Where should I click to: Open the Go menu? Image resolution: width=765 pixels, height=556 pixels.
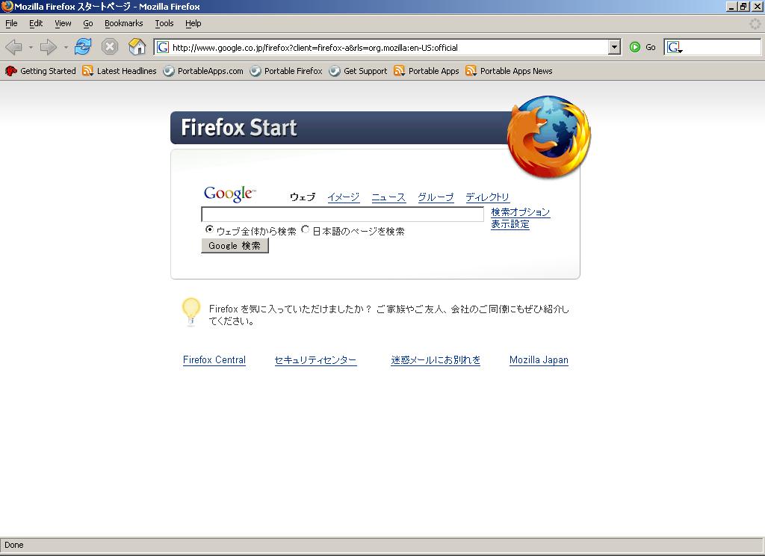(x=88, y=23)
